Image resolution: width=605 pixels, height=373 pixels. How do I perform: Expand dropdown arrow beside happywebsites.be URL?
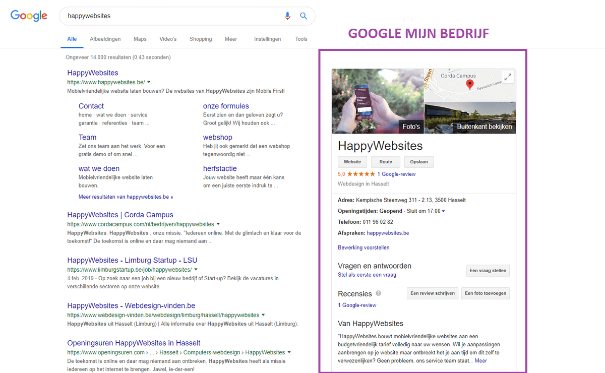tap(149, 82)
